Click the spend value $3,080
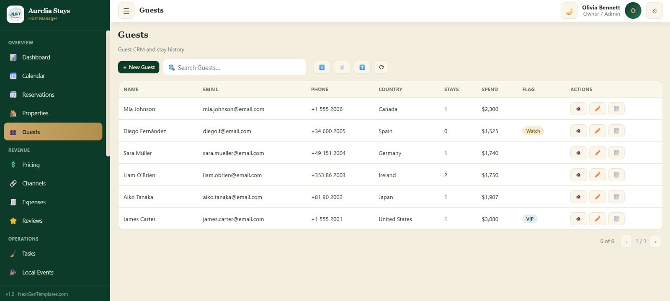Image resolution: width=670 pixels, height=301 pixels. click(x=490, y=219)
